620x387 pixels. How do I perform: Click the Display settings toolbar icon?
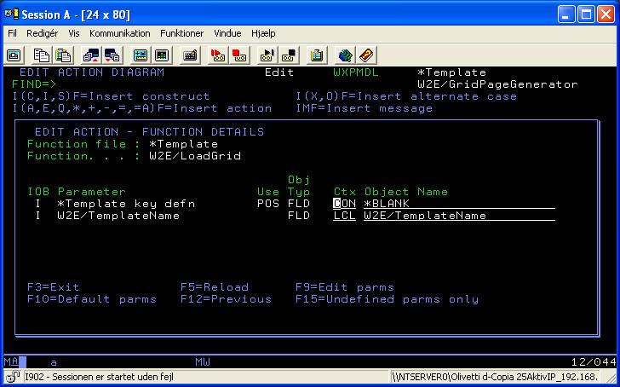pyautogui.click(x=141, y=55)
